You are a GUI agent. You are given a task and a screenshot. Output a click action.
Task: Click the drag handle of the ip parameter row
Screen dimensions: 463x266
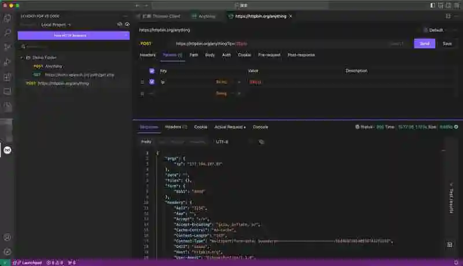pyautogui.click(x=142, y=82)
